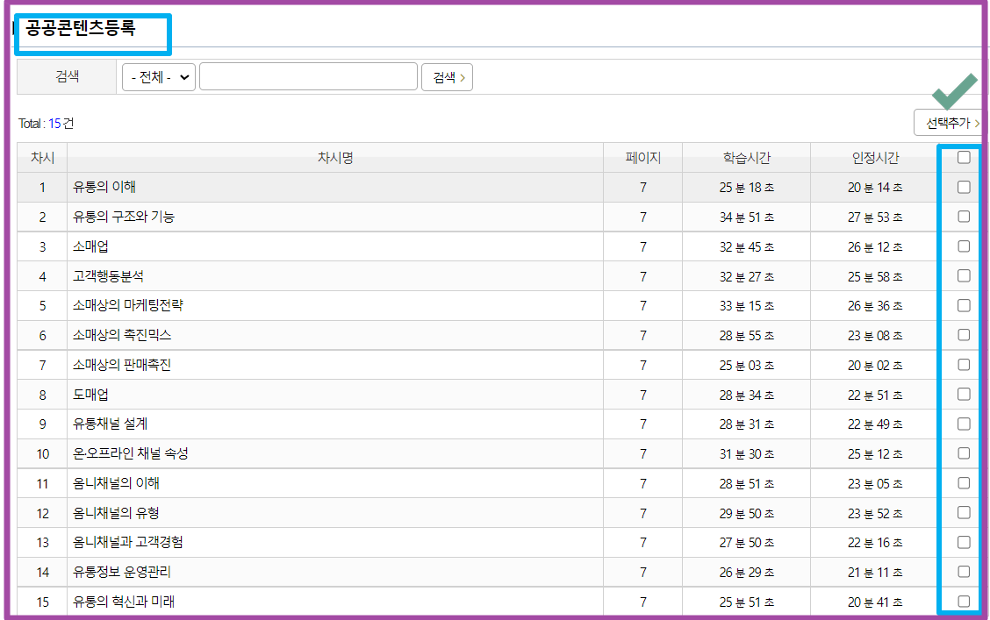Click the 차시명 column header

[335, 158]
